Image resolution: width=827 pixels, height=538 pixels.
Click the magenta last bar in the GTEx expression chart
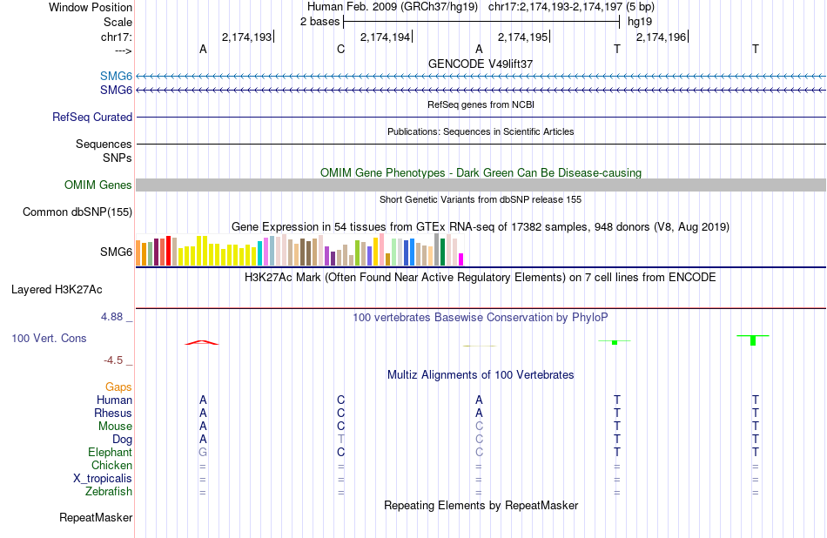tap(461, 259)
